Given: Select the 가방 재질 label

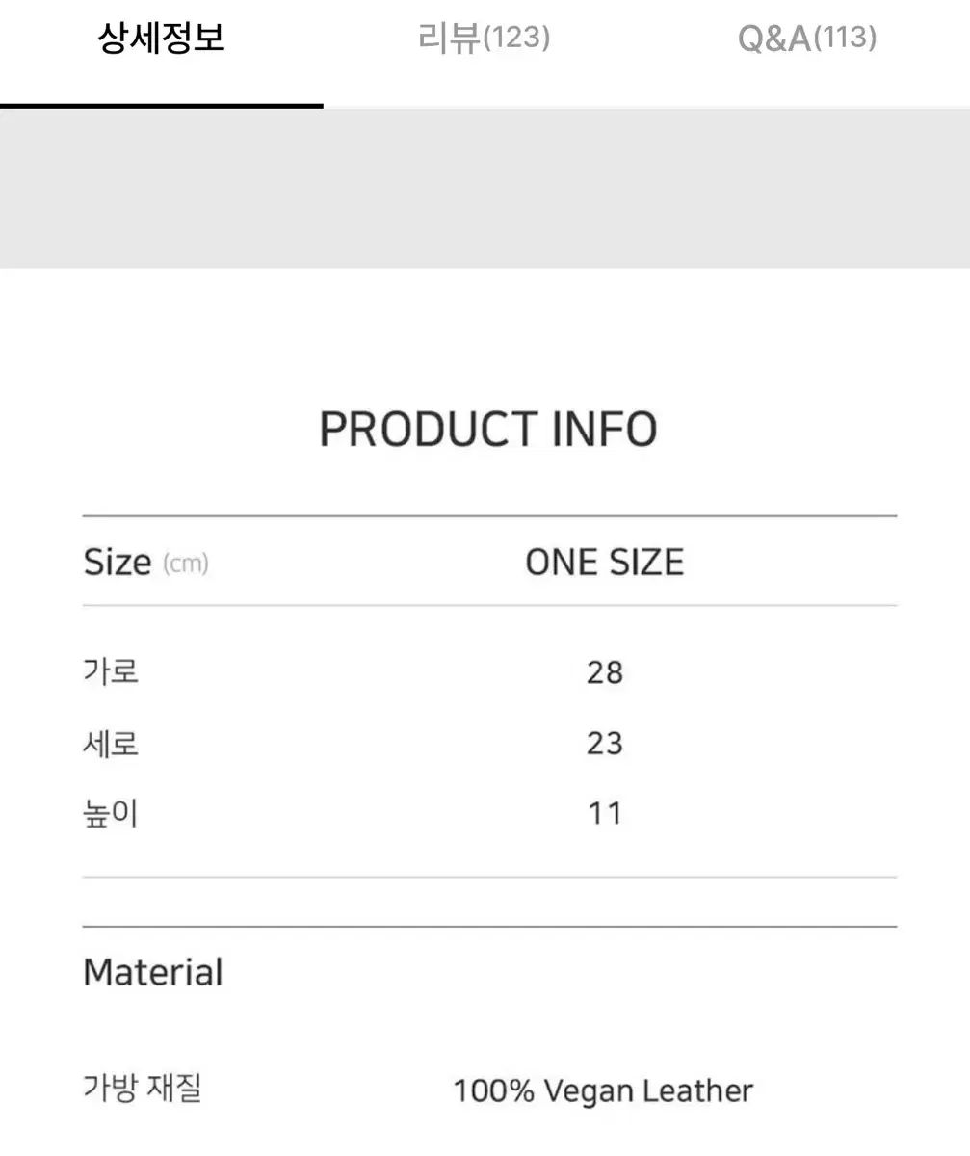Looking at the screenshot, I should point(144,1090).
